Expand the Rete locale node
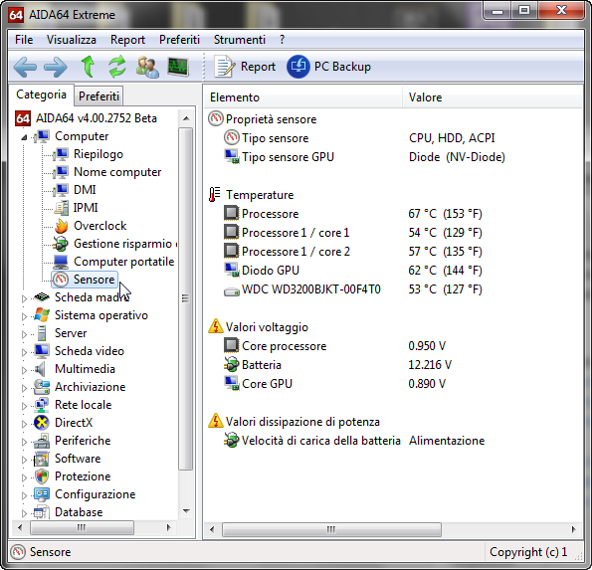This screenshot has width=592, height=570. 24,406
